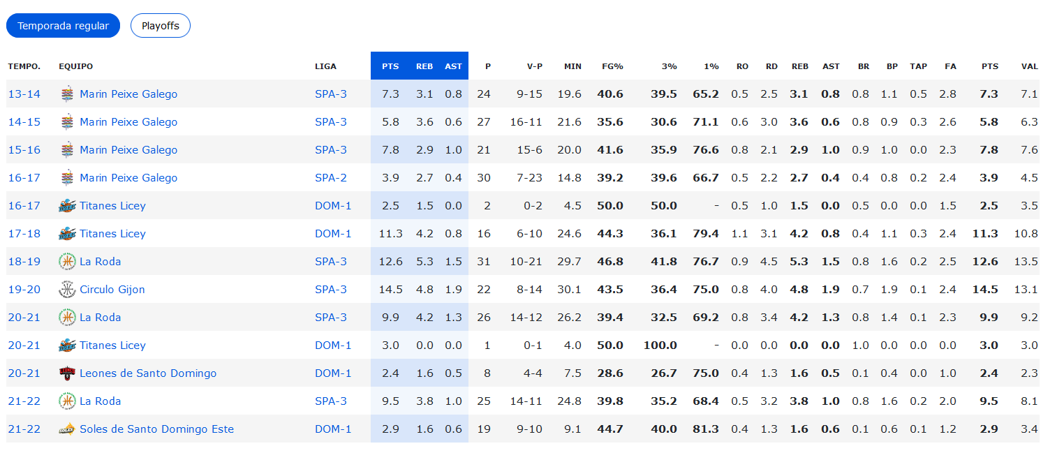Screen dimensions: 1064x453
Task: Click the 19-20 season link
Action: click(x=24, y=290)
